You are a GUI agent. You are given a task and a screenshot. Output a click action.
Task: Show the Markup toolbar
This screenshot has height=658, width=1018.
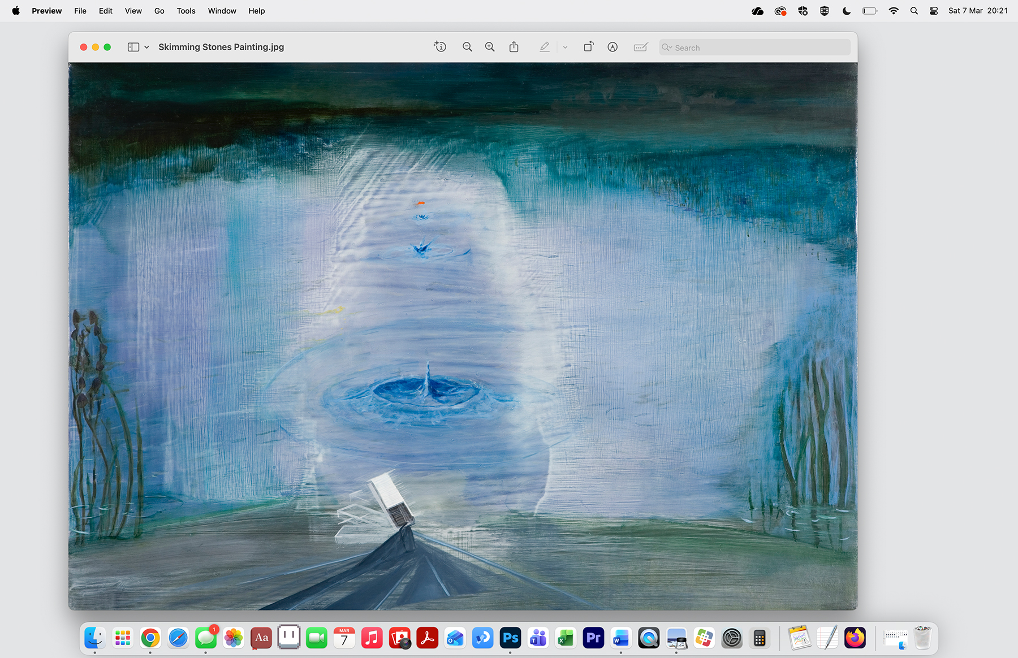click(x=612, y=47)
